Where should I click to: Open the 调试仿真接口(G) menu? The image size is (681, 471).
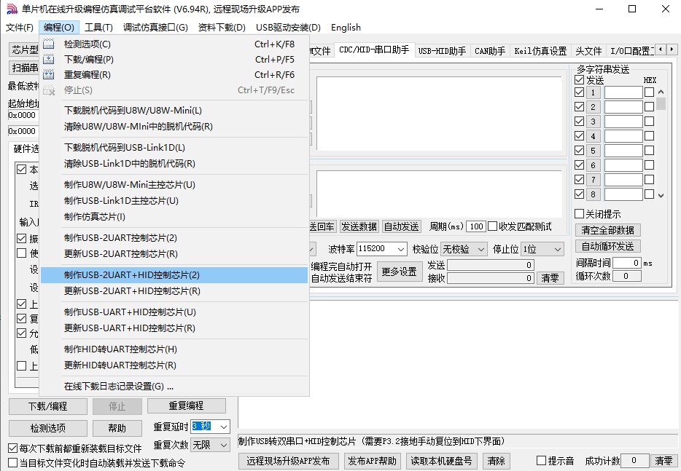point(155,28)
